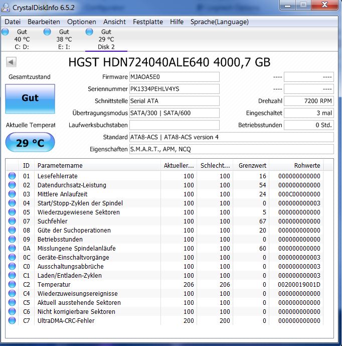This screenshot has height=346, width=342.
Task: Click status orb of Start/Stopp-Zyklen row
Action: pyautogui.click(x=12, y=203)
